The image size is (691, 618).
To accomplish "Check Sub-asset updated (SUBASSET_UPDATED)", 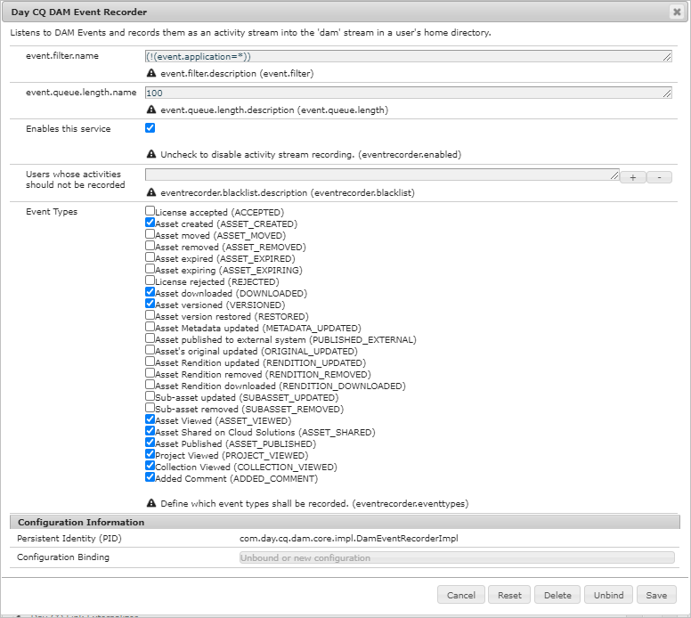I will pyautogui.click(x=150, y=396).
